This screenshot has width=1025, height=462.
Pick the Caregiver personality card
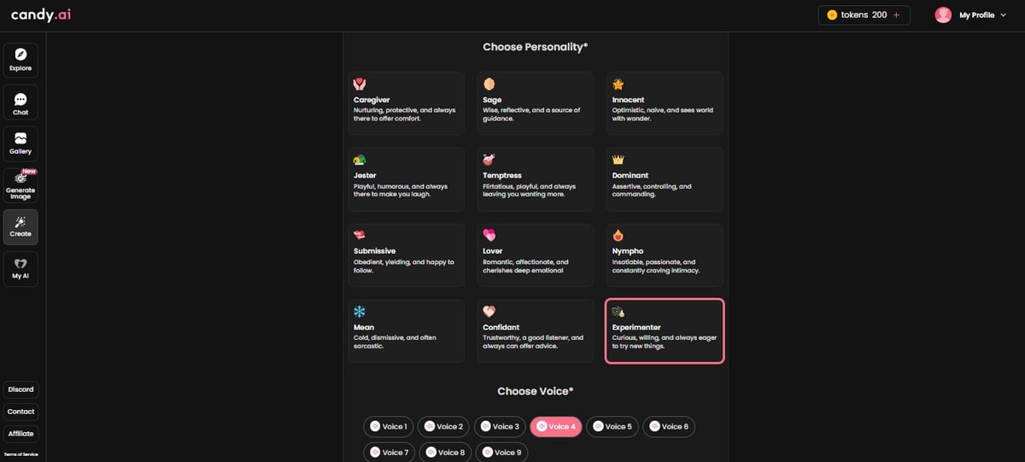click(406, 103)
